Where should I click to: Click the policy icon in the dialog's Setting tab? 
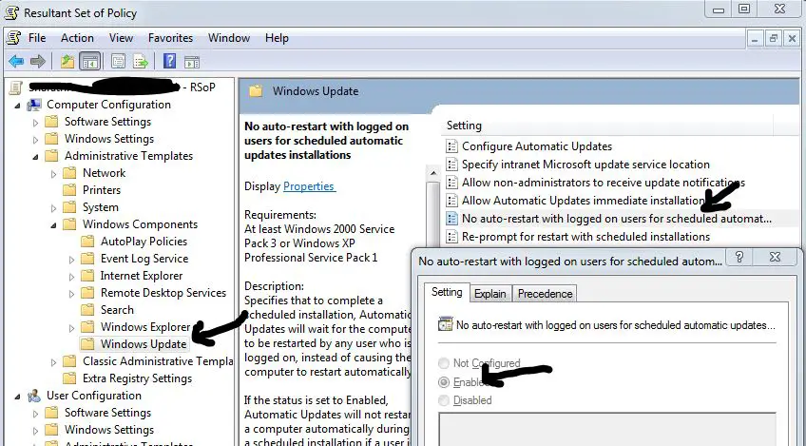(445, 325)
